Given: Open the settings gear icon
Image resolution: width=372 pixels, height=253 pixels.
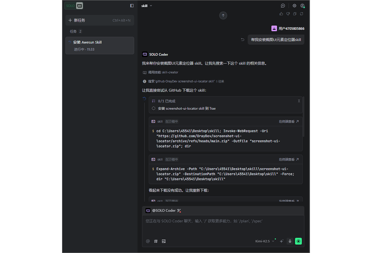Looking at the screenshot, I should coord(294,6).
